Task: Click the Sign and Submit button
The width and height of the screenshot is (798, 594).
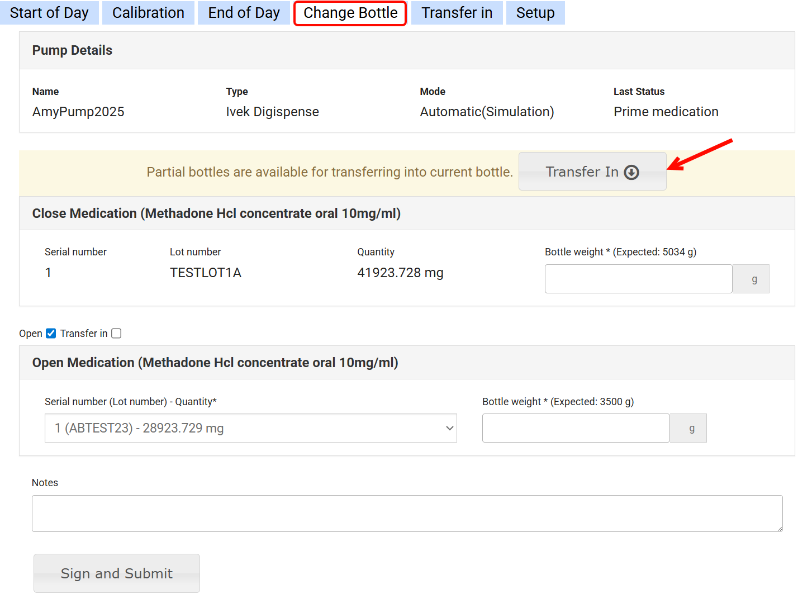Action: (x=117, y=573)
